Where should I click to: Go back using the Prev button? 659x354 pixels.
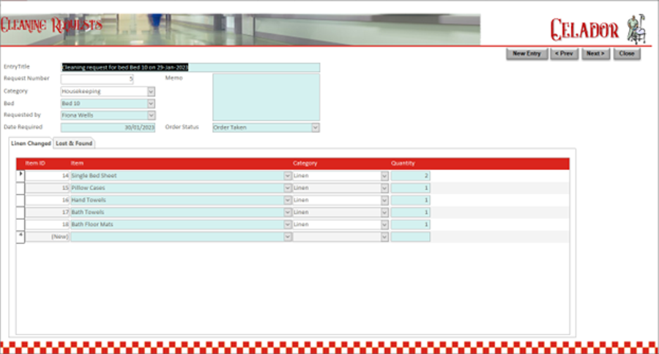(x=564, y=54)
